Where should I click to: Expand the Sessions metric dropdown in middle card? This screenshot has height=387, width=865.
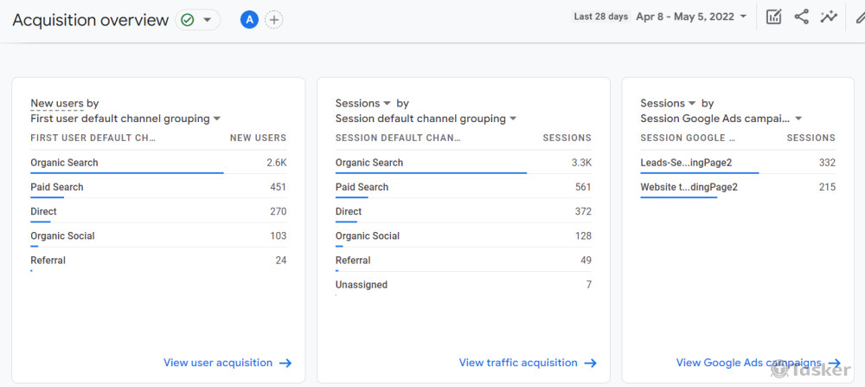click(x=363, y=103)
